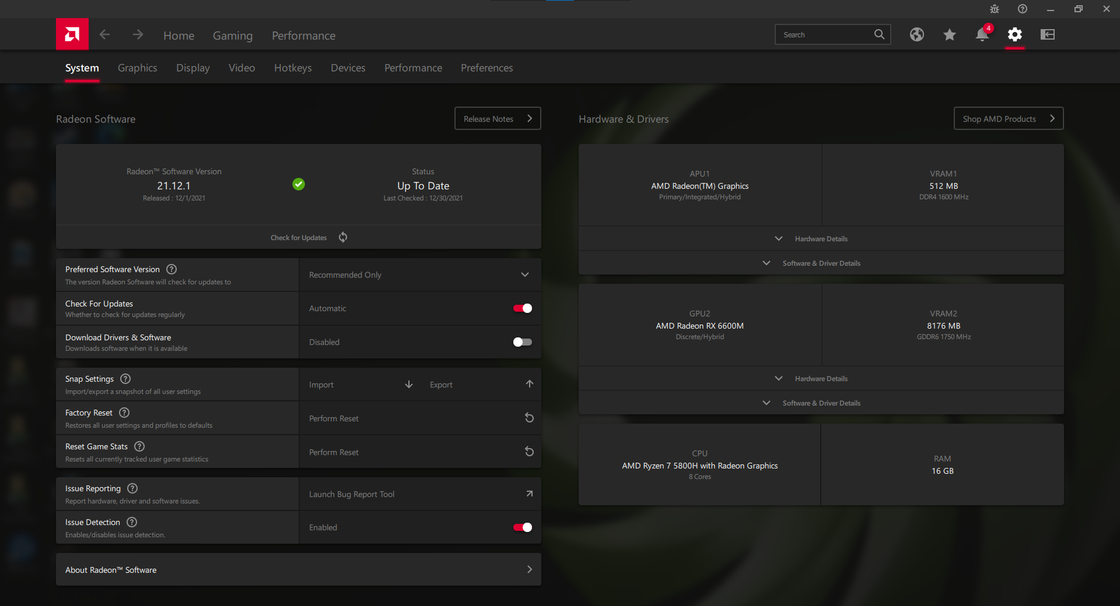Expand Hardware Details for APU1
The height and width of the screenshot is (606, 1120).
coord(821,239)
